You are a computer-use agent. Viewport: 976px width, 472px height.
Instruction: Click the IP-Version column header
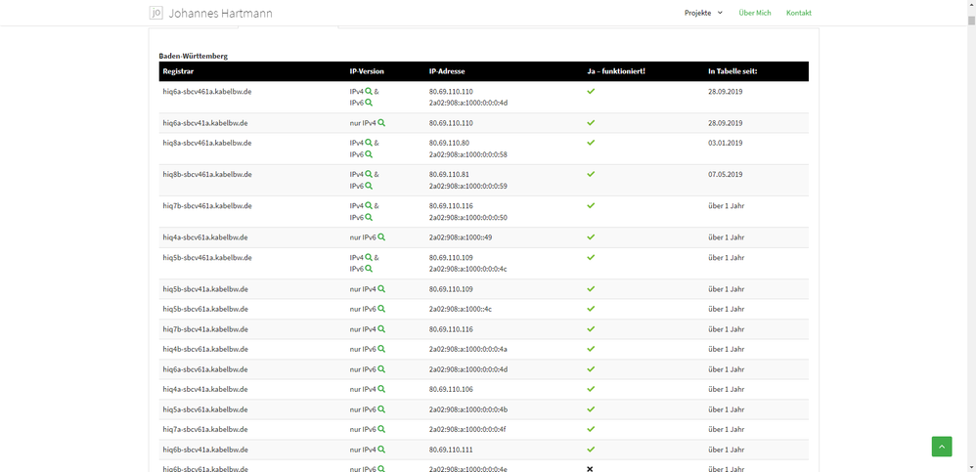(x=367, y=71)
